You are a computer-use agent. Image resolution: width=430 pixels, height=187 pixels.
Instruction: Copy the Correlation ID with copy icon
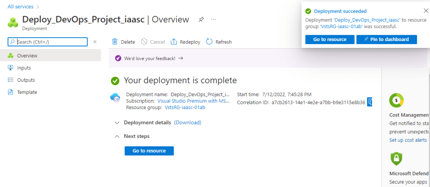tap(370, 102)
